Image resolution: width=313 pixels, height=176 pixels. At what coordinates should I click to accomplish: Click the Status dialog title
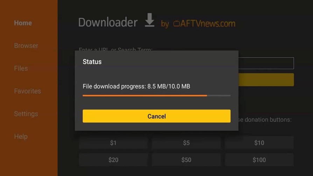coord(92,62)
